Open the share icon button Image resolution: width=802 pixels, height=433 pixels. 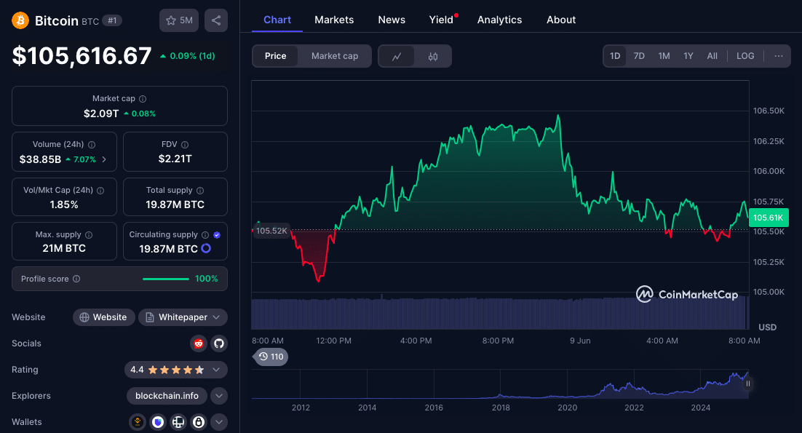(216, 20)
